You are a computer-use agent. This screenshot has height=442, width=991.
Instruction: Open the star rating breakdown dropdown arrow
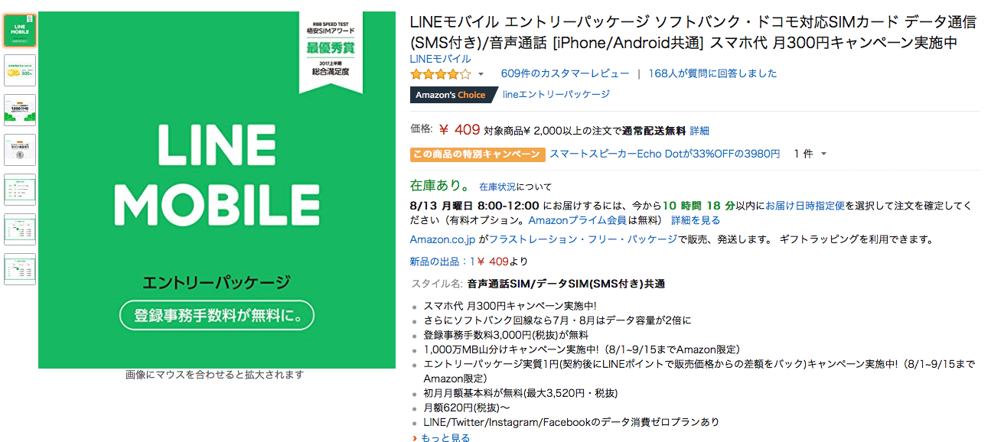tap(481, 74)
